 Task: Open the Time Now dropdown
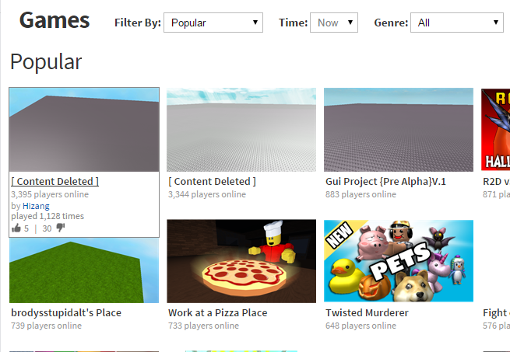click(334, 23)
